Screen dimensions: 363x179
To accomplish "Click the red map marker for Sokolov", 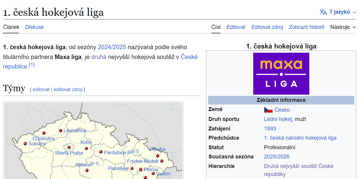I will (25, 144).
